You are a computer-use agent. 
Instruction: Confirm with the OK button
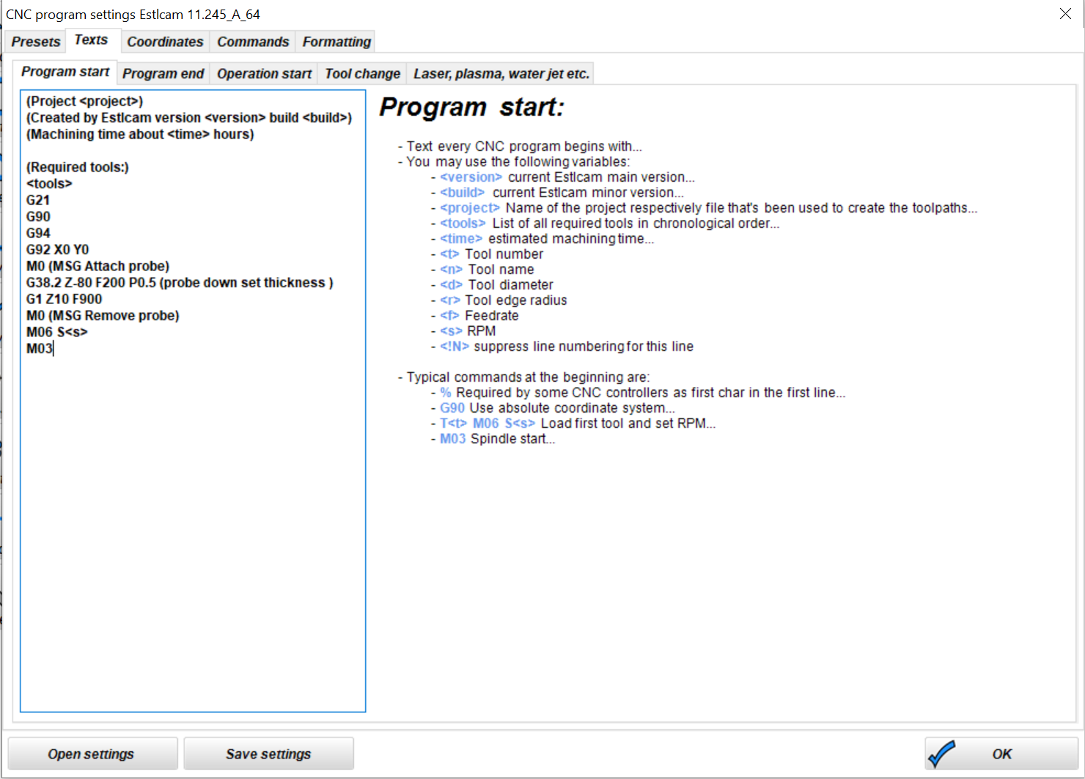[x=1001, y=753]
